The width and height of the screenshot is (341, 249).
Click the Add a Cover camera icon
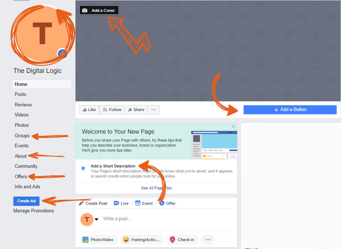click(84, 10)
